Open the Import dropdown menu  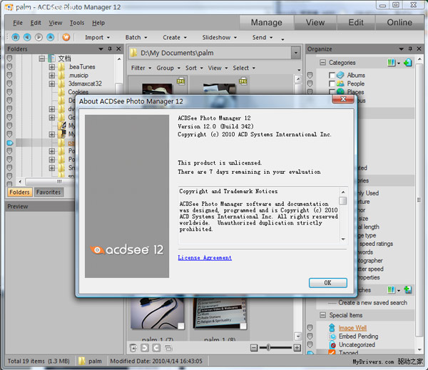point(97,37)
